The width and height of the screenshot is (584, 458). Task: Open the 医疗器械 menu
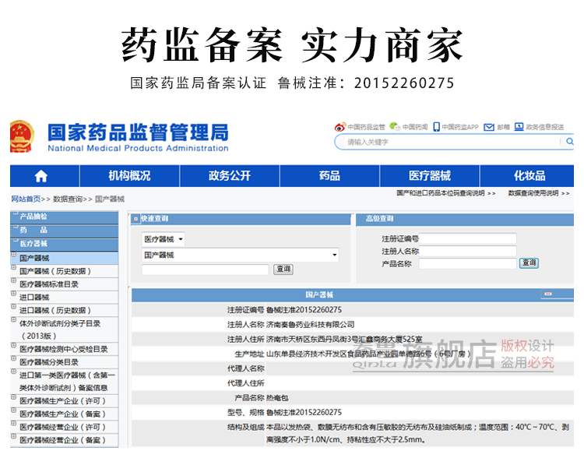(x=429, y=176)
